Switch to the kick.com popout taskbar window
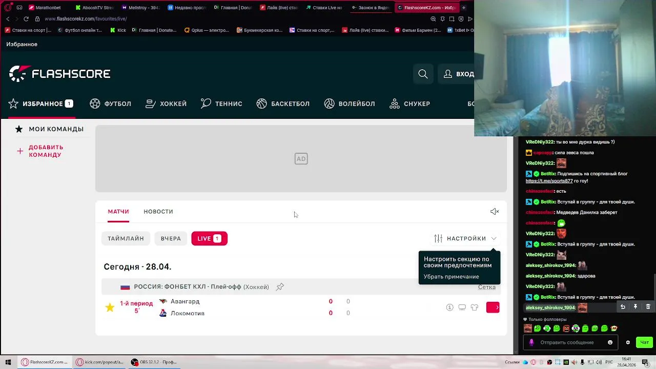 99,362
